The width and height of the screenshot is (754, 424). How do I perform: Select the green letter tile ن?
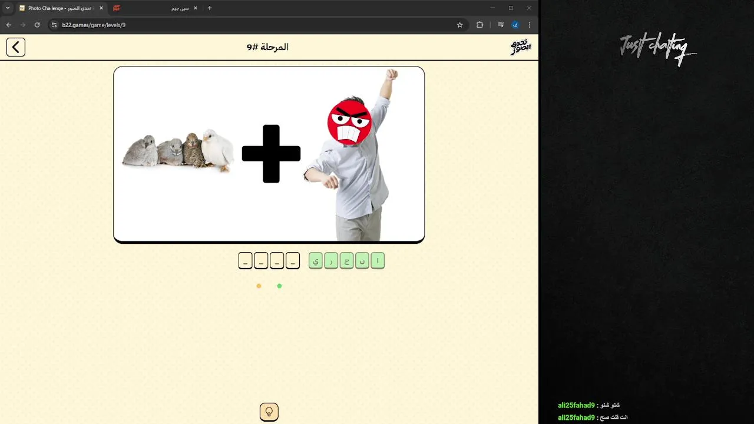click(362, 260)
